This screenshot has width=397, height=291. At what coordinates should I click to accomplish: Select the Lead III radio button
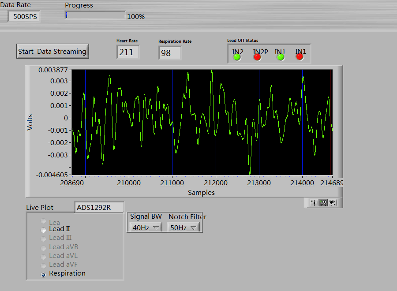pos(44,239)
